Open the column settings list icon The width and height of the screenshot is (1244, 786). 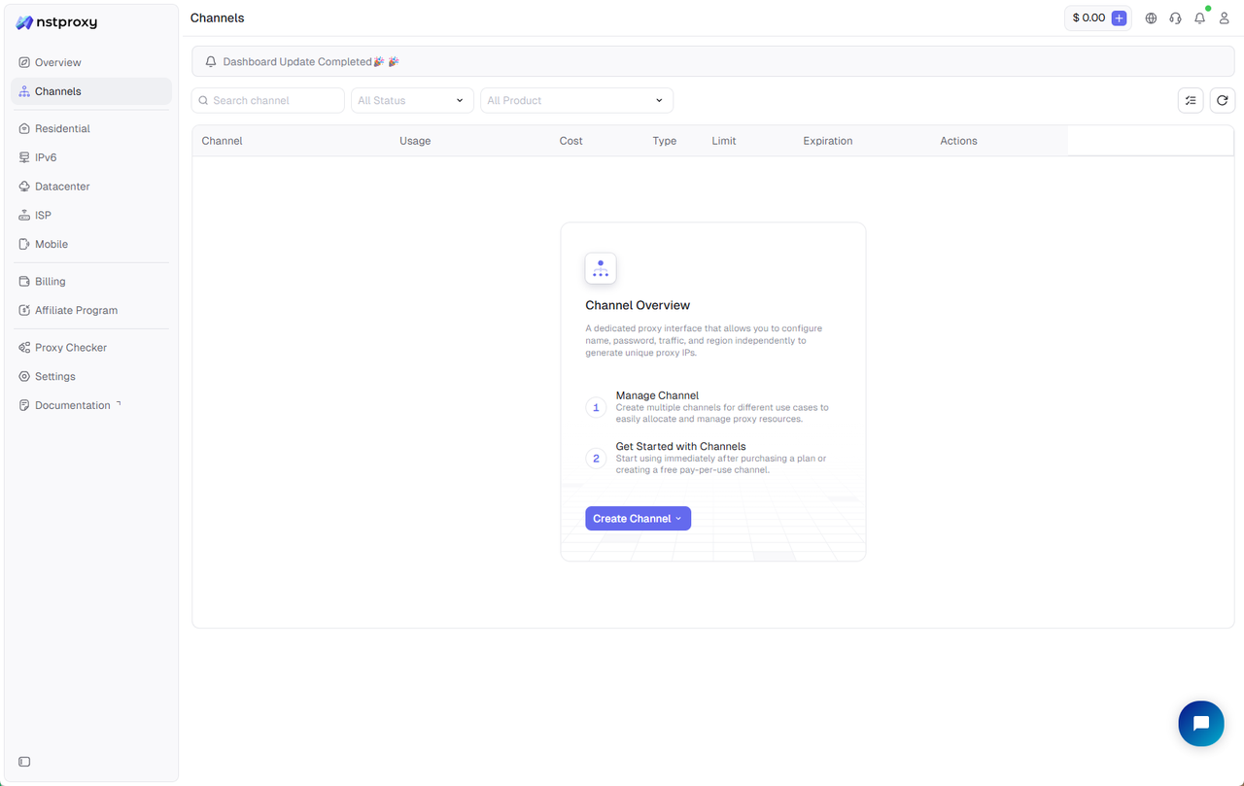tap(1190, 100)
